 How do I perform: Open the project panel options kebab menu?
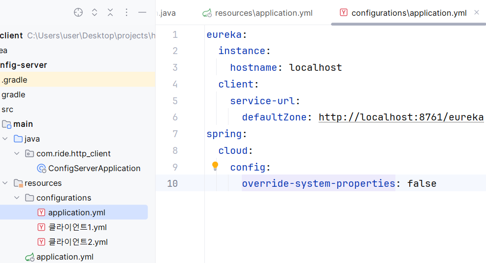(127, 12)
